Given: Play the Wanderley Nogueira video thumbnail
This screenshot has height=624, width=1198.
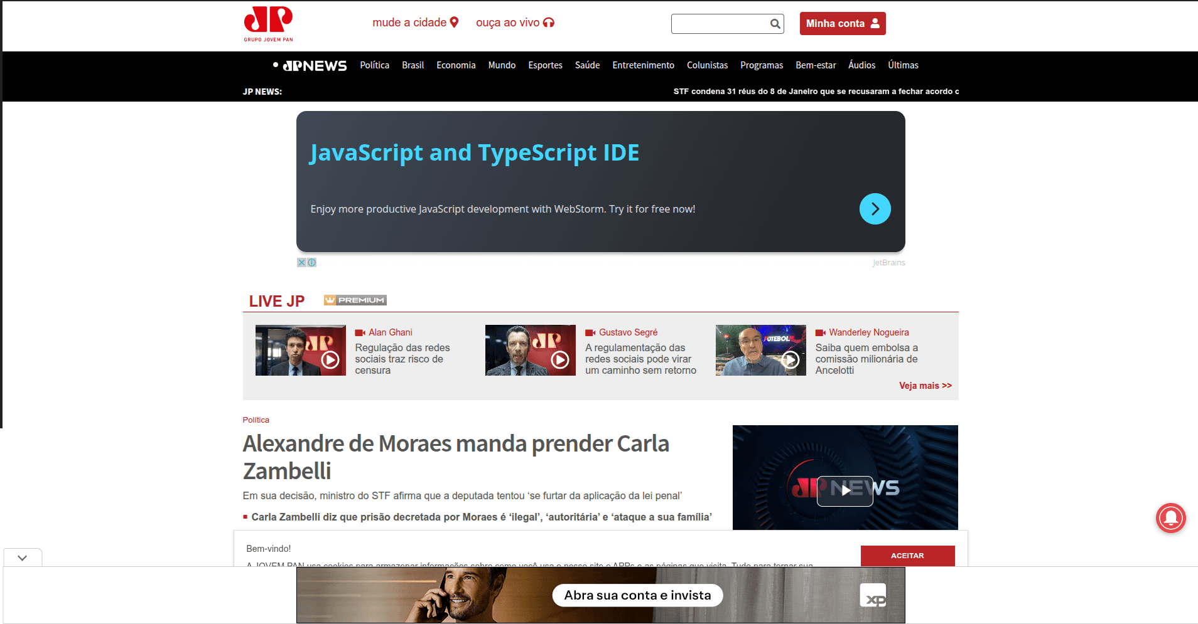Looking at the screenshot, I should pyautogui.click(x=760, y=350).
